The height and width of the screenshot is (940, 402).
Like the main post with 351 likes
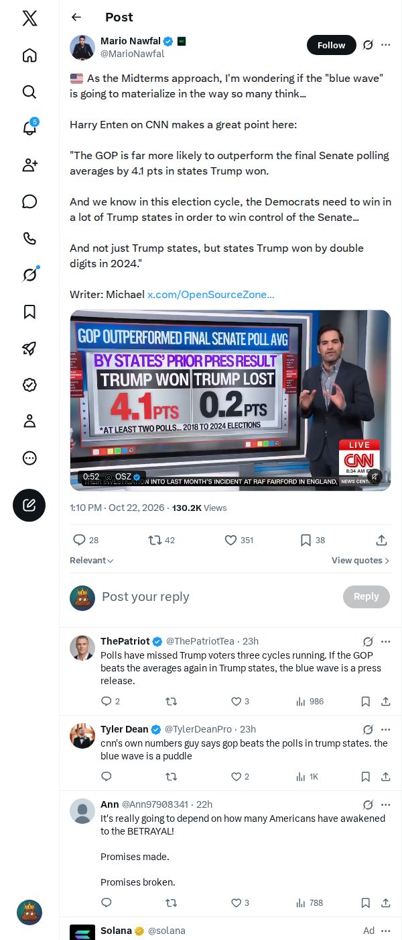(x=239, y=540)
